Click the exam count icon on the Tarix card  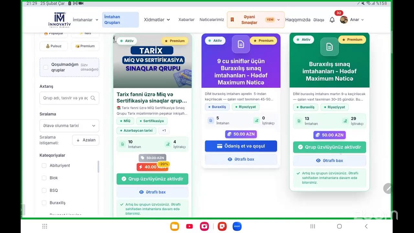tap(122, 144)
